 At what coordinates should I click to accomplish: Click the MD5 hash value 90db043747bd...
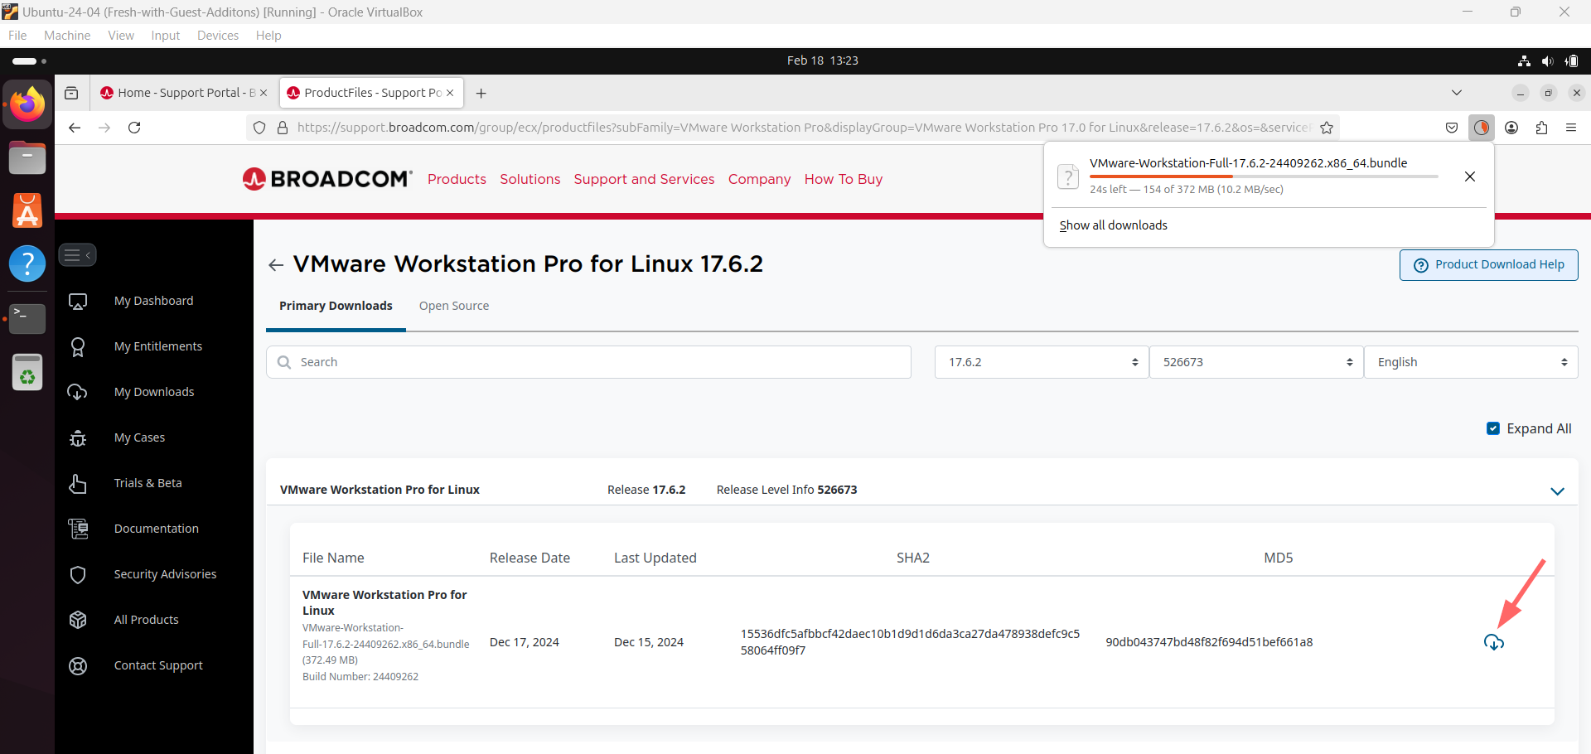coord(1209,642)
